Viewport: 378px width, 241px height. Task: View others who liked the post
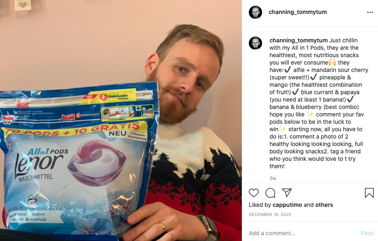[324, 205]
